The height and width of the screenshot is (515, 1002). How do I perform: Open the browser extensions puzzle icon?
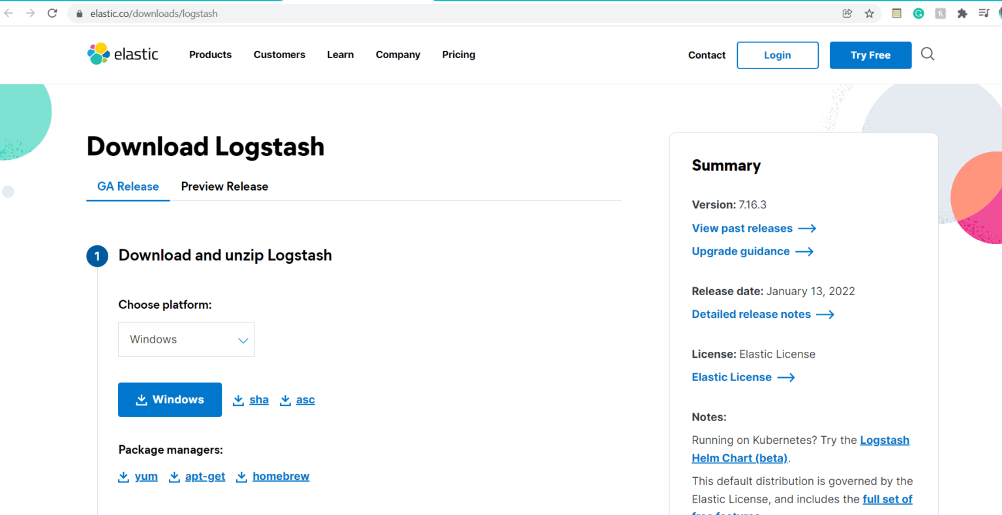(962, 13)
